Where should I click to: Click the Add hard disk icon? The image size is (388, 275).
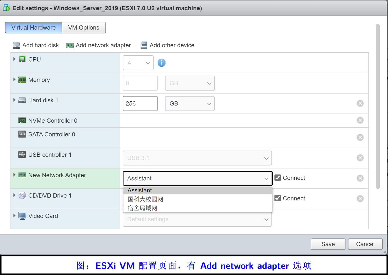click(x=16, y=45)
